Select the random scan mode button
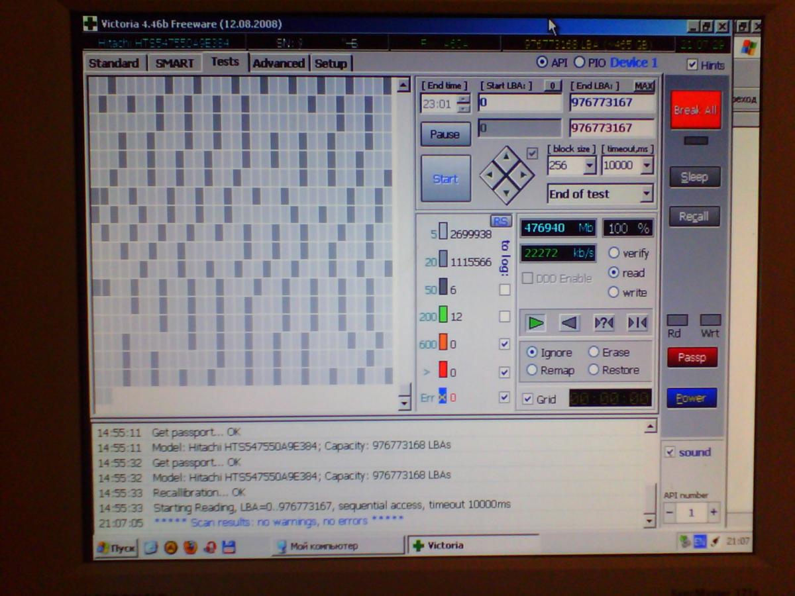The height and width of the screenshot is (596, 795). [x=604, y=323]
